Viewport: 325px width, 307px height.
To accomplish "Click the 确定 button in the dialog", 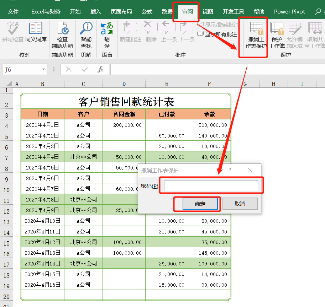I will [200, 204].
